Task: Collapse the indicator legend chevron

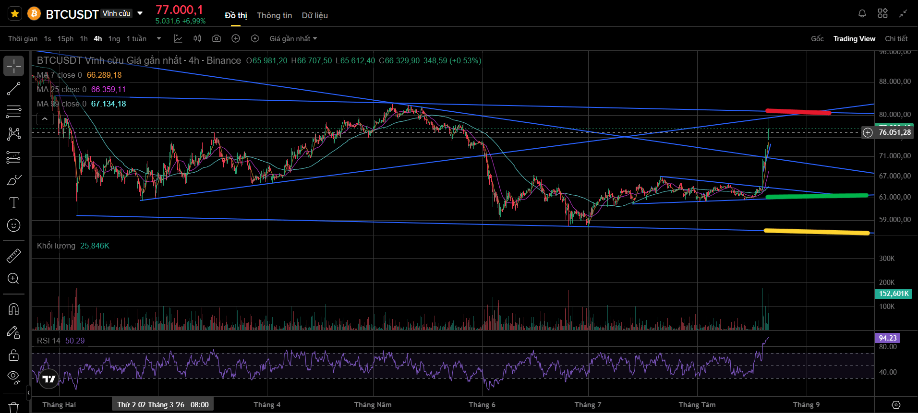Action: [x=45, y=118]
